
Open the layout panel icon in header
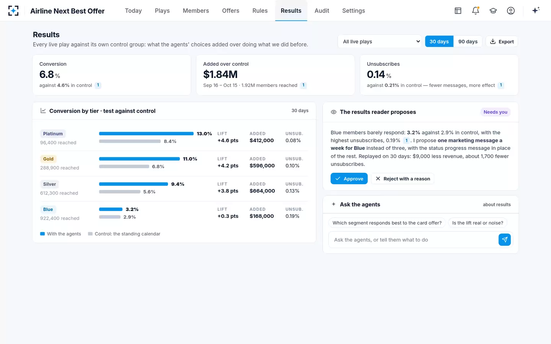coord(458,11)
